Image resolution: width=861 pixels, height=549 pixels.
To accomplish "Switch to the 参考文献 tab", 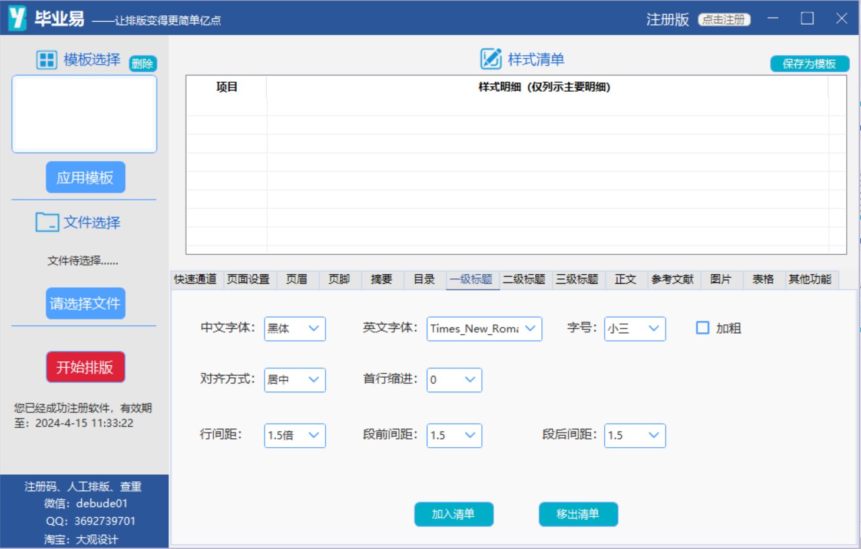I will tap(672, 280).
